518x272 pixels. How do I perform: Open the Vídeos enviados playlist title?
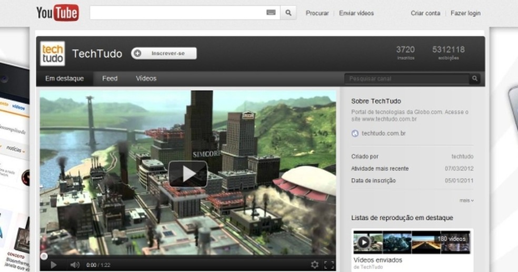378,260
